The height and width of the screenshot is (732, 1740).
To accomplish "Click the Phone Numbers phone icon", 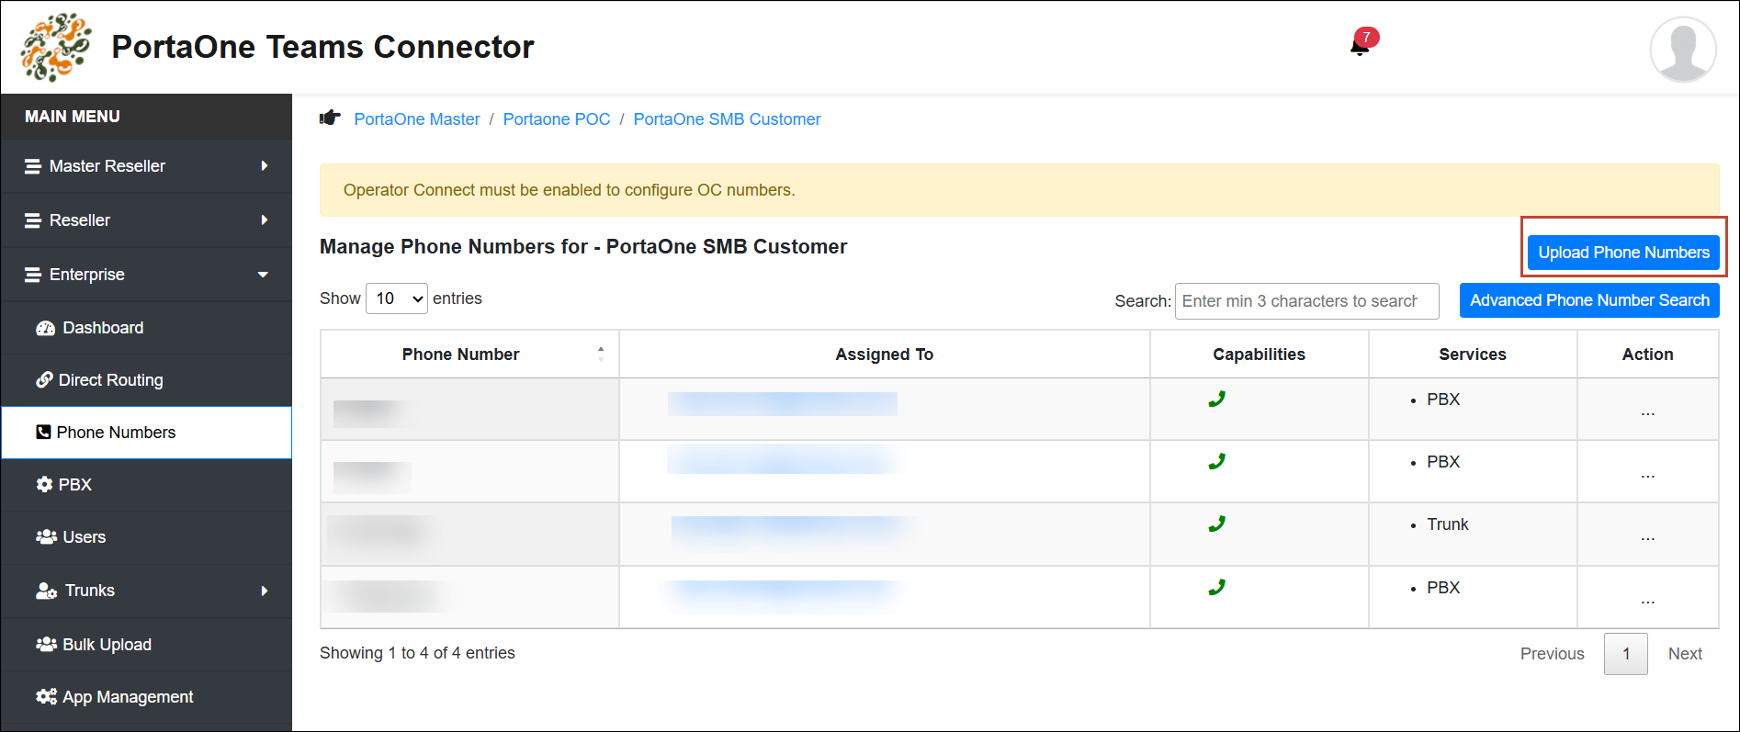I will pyautogui.click(x=43, y=432).
